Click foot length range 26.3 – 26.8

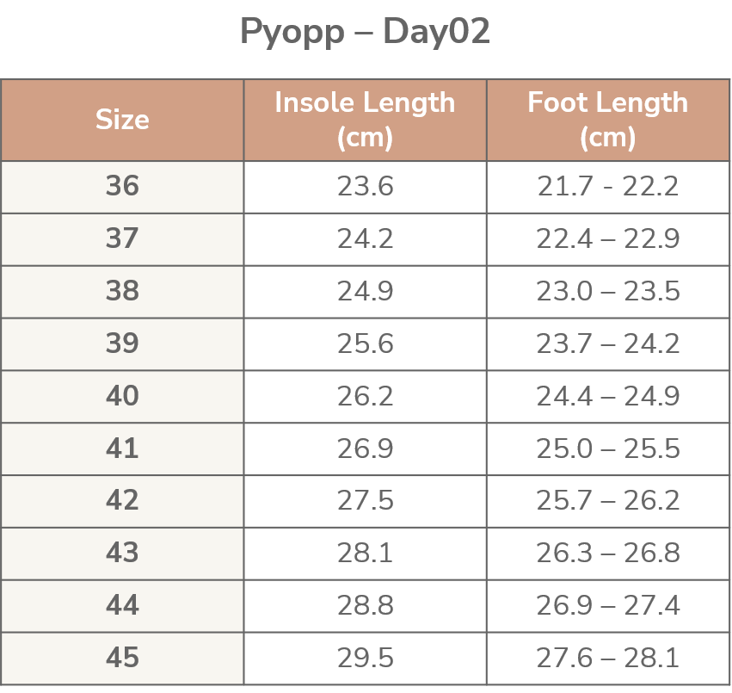[607, 554]
